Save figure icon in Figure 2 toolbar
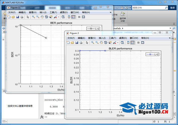The height and width of the screenshot is (125, 178). pos(77,43)
